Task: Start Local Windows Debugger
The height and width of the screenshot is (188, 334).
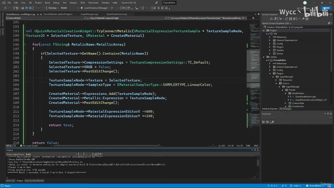Action: [x=94, y=8]
